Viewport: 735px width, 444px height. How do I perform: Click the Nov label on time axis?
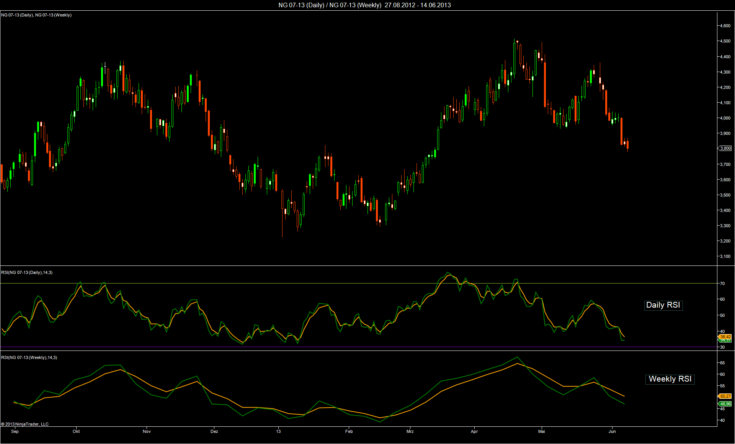click(x=147, y=431)
